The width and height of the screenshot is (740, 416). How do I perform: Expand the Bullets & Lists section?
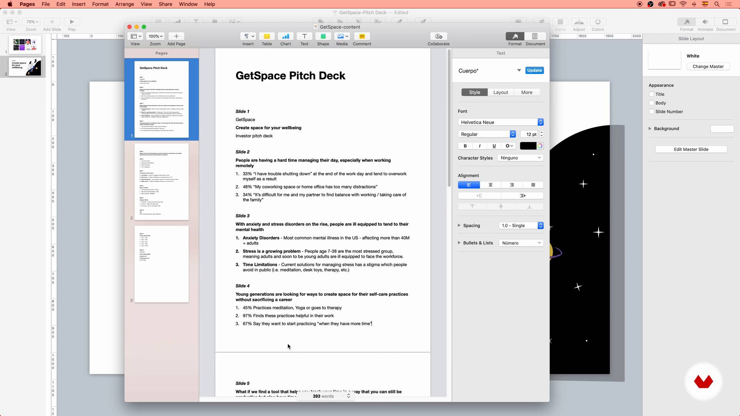(459, 243)
